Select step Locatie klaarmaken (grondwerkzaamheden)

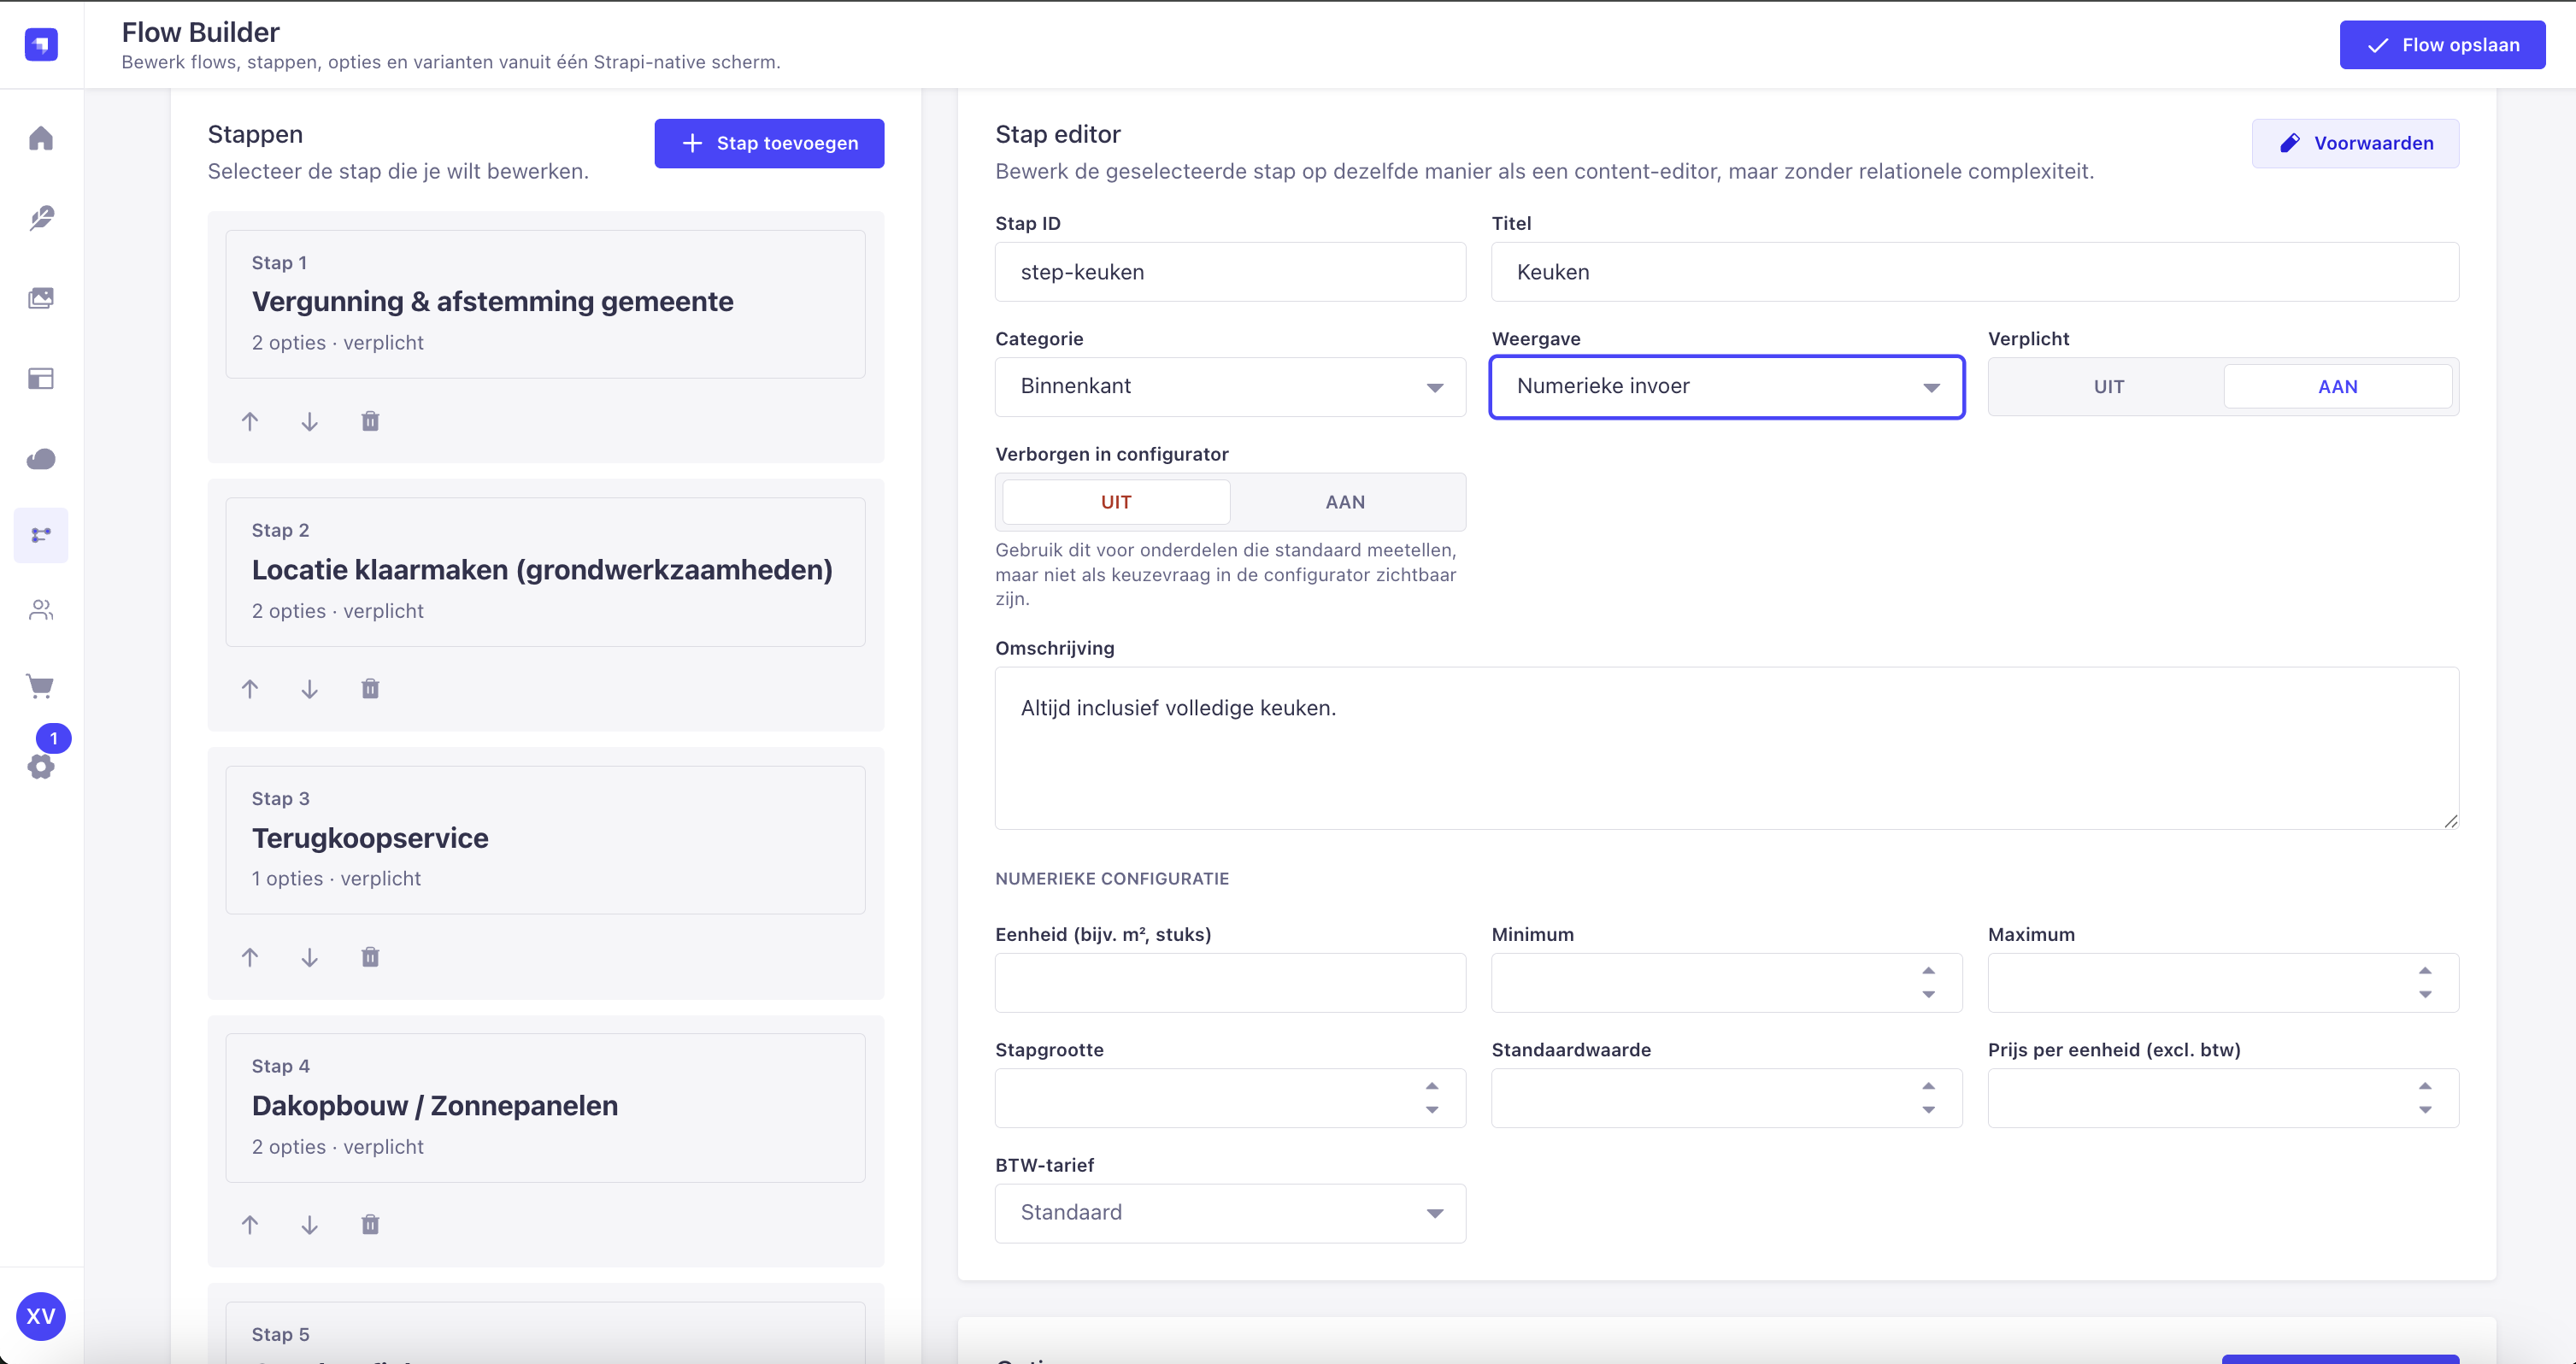click(x=545, y=572)
